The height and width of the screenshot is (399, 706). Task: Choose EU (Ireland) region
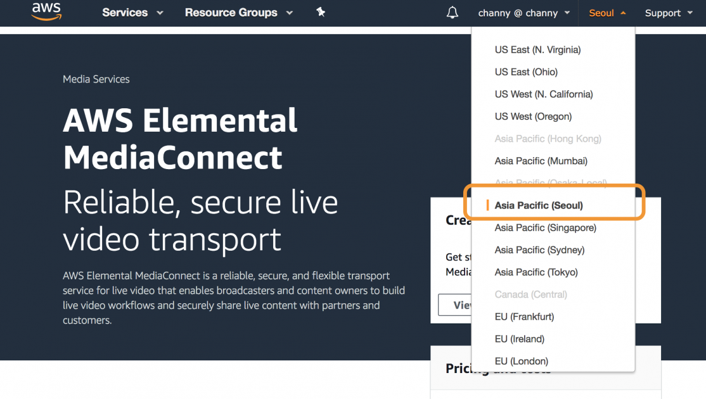pos(519,338)
